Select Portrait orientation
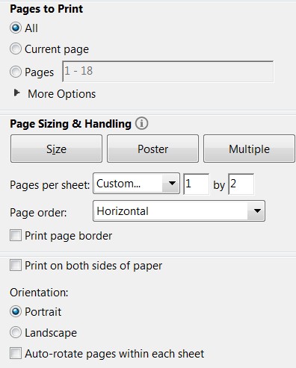 tap(16, 311)
